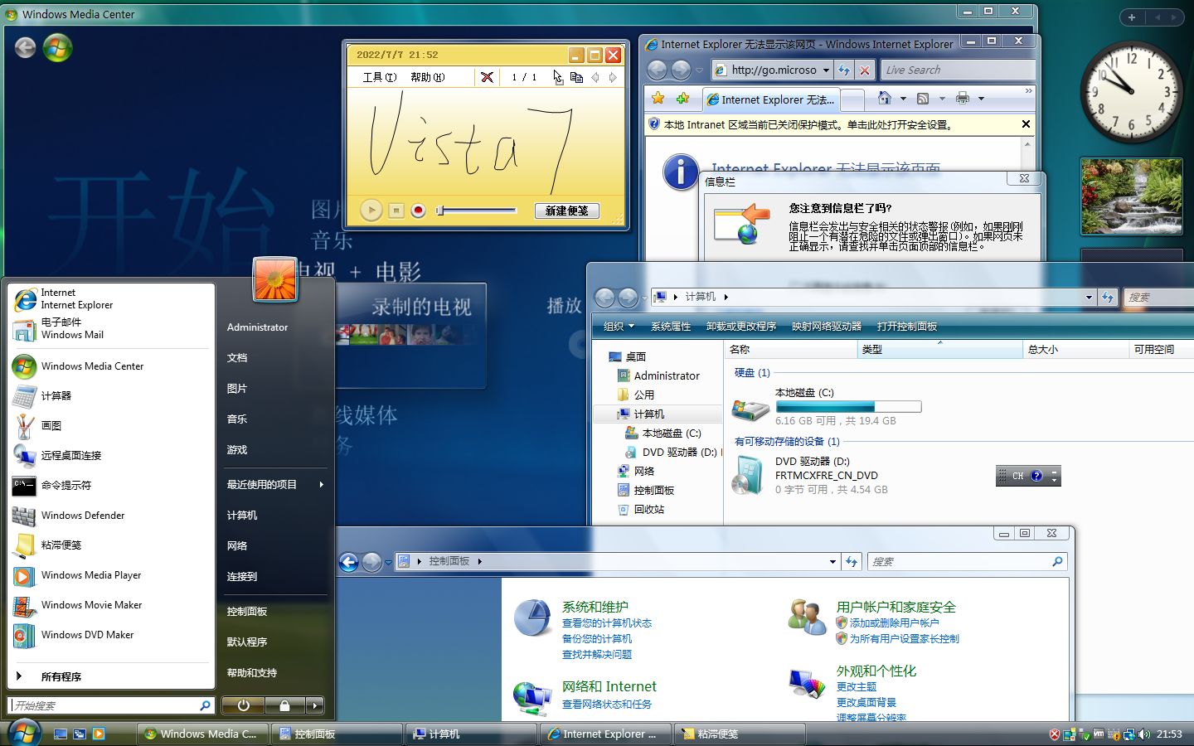Click the green Windows Media Center logo

pyautogui.click(x=57, y=47)
